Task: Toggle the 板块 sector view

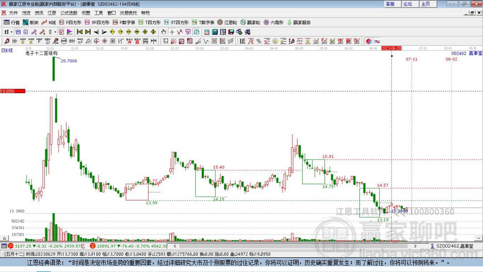Action: (x=31, y=22)
